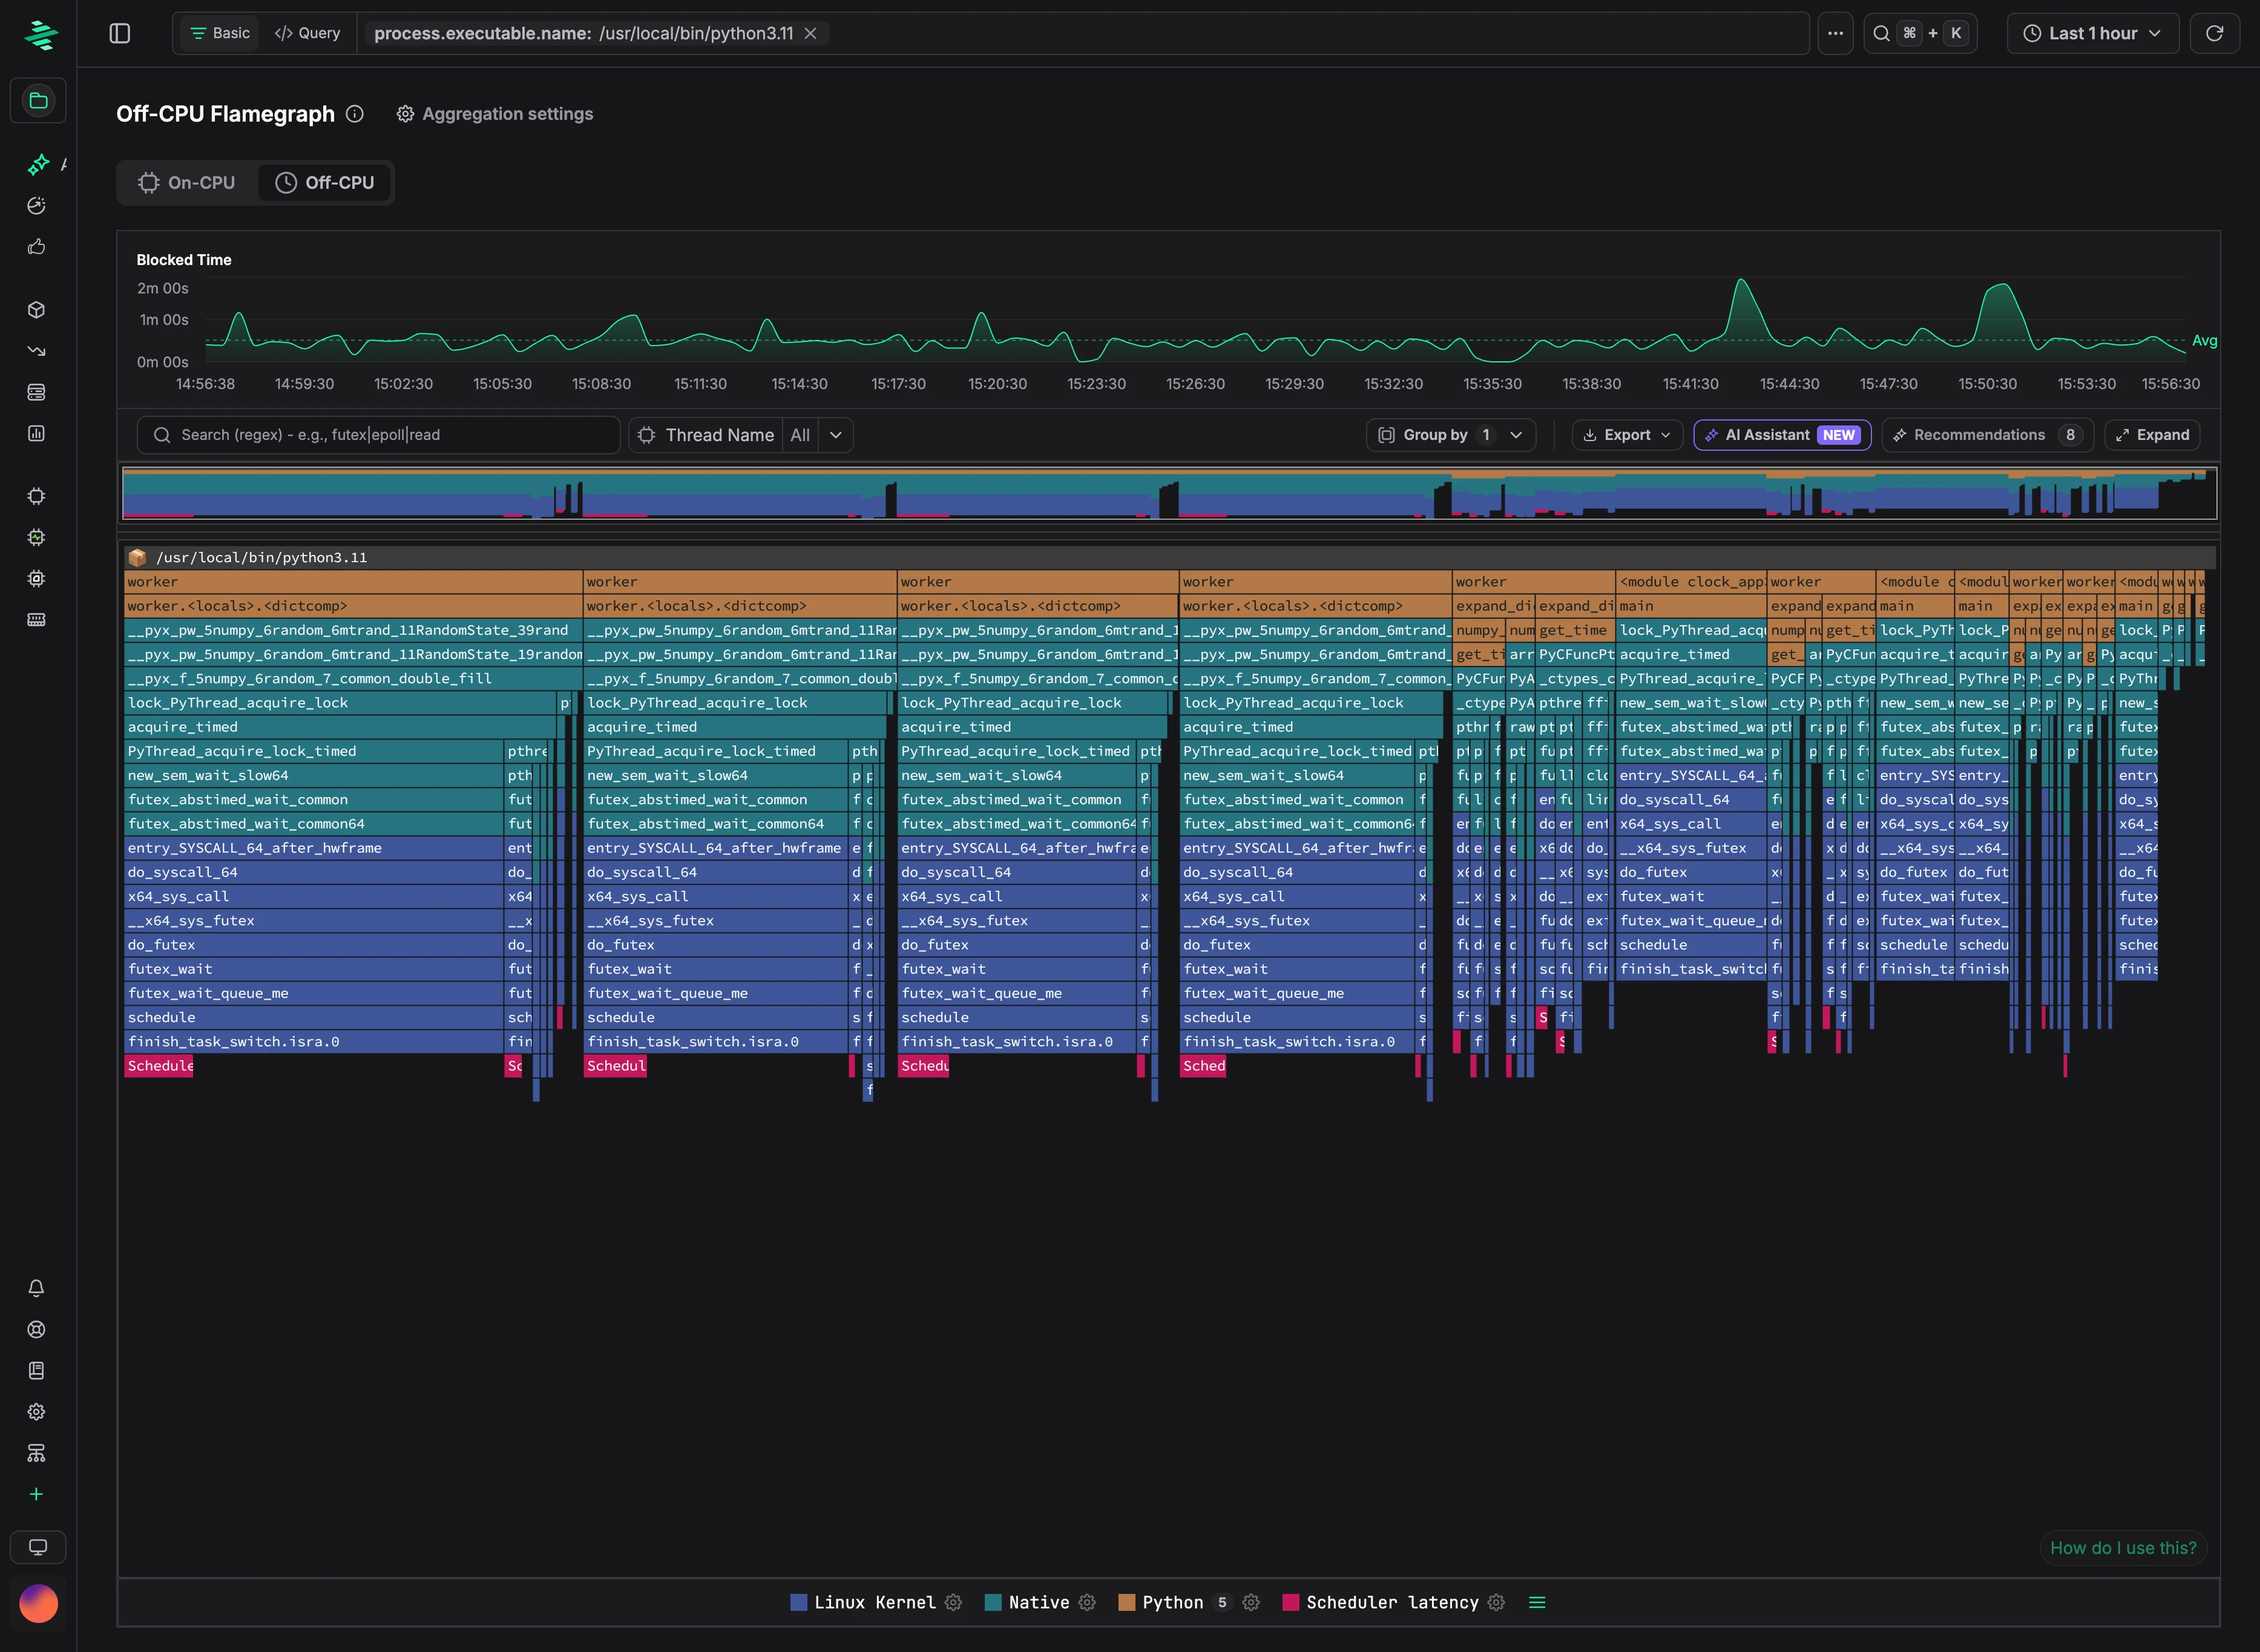The height and width of the screenshot is (1652, 2260).
Task: Click the How do I use this? link
Action: click(x=2123, y=1547)
